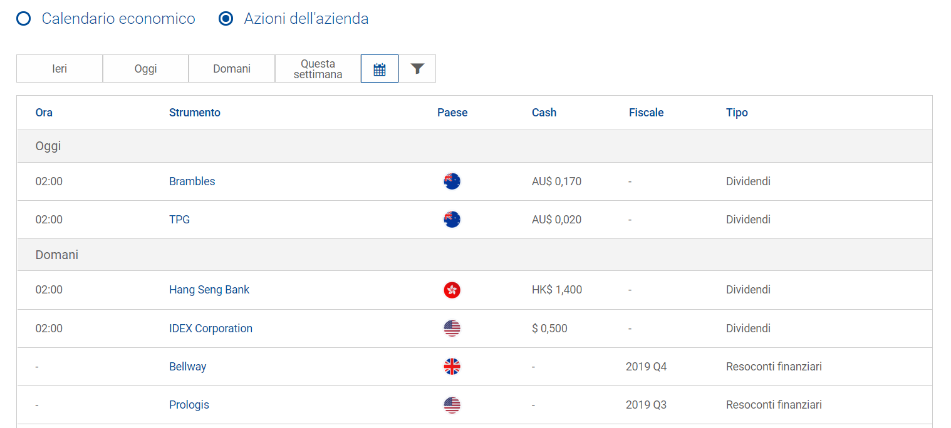This screenshot has height=428, width=951.
Task: Click US flag in IDEX Corporation row
Action: pyautogui.click(x=452, y=329)
